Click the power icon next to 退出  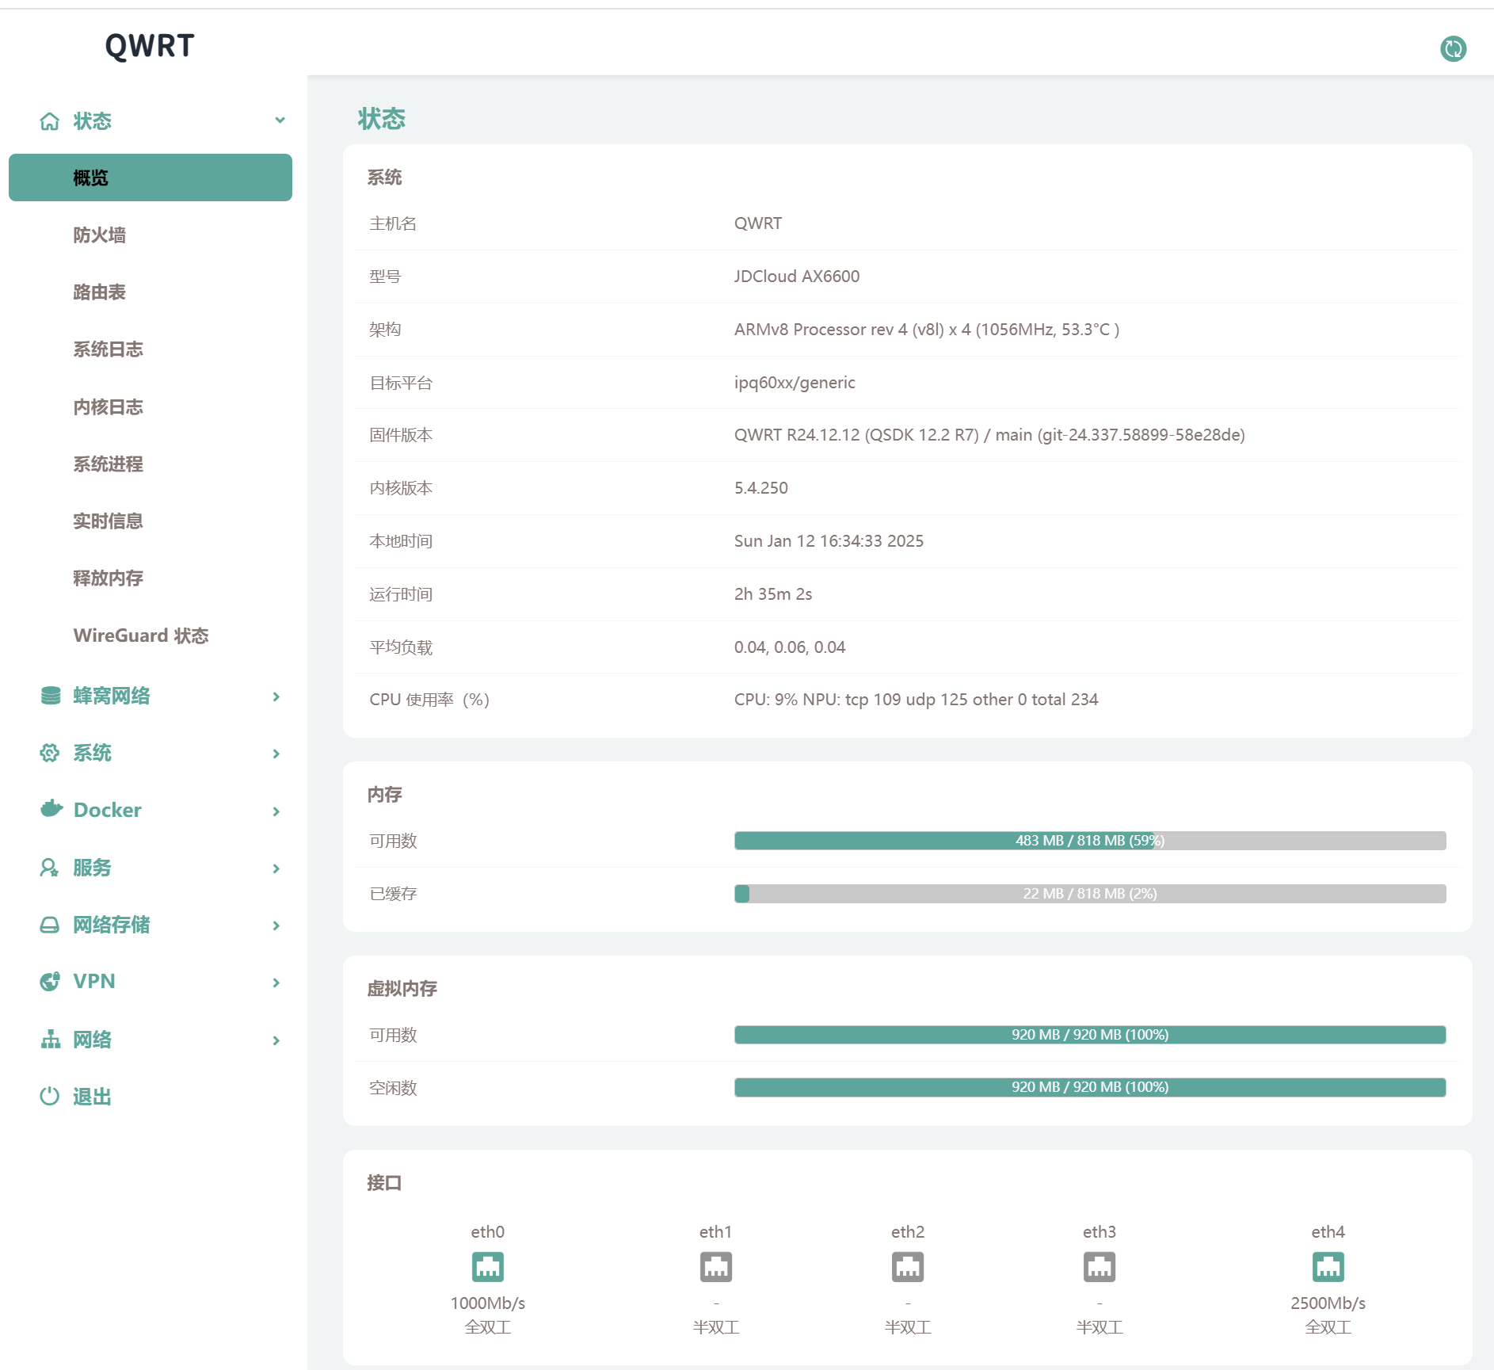[x=50, y=1096]
